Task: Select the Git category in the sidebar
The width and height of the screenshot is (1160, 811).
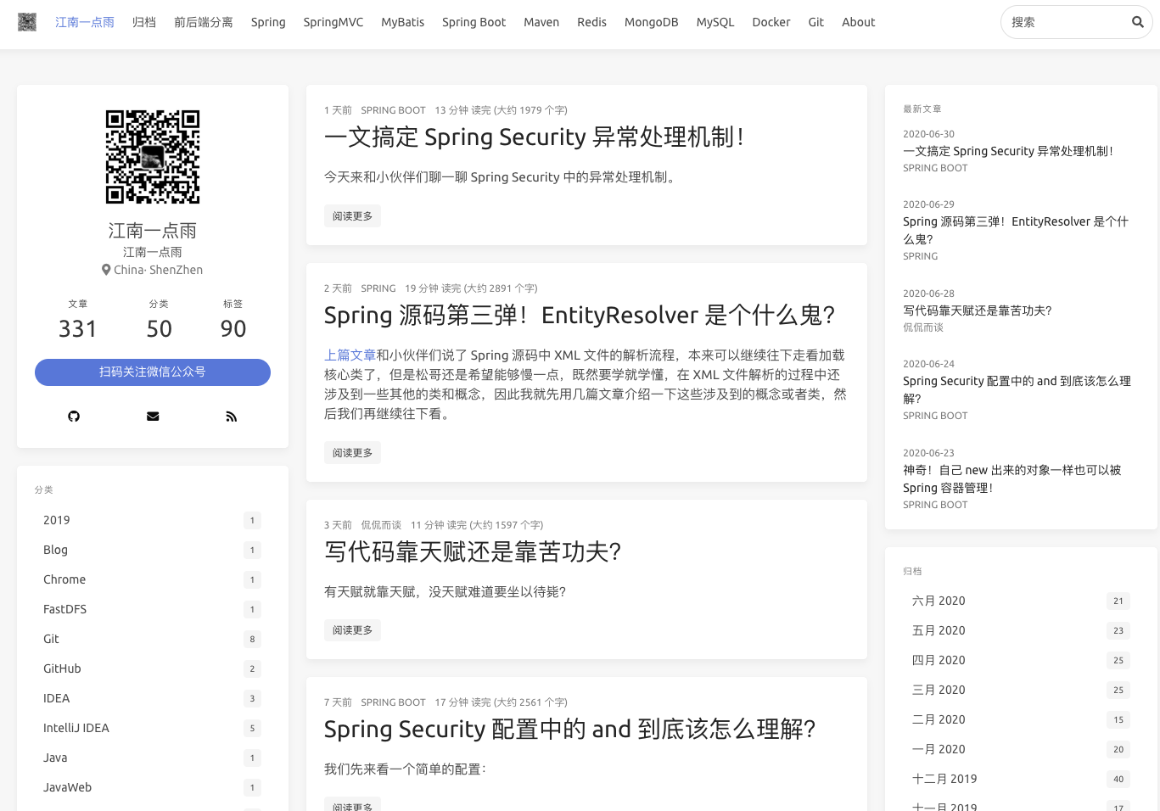Action: point(51,639)
